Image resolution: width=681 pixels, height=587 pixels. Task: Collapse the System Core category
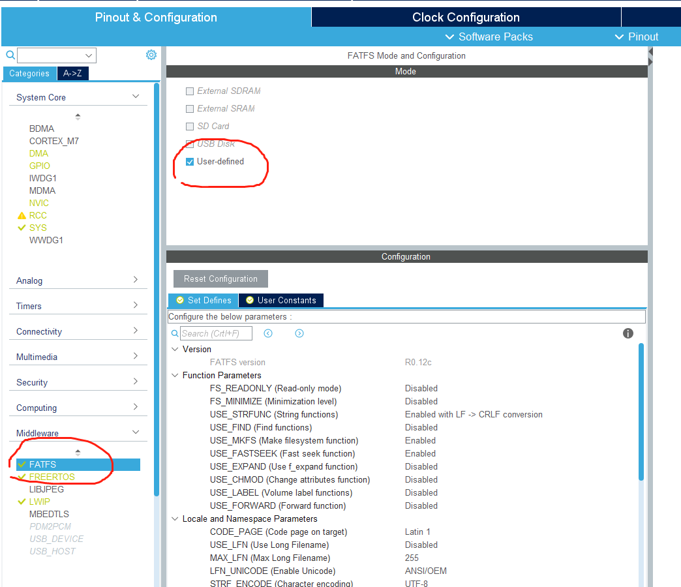tap(136, 97)
